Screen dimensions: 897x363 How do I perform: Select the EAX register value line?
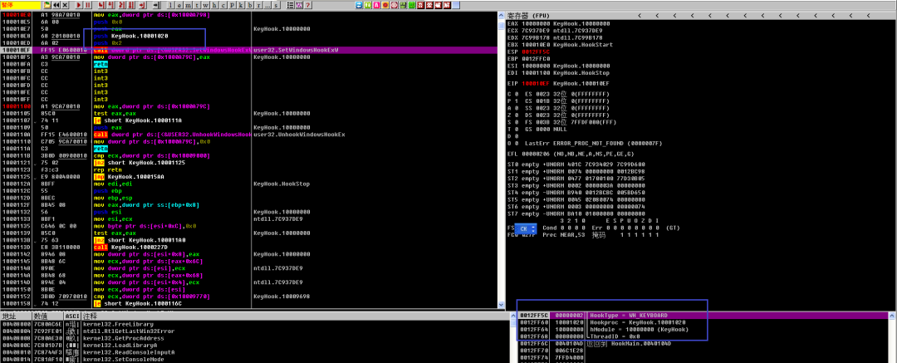(x=558, y=24)
